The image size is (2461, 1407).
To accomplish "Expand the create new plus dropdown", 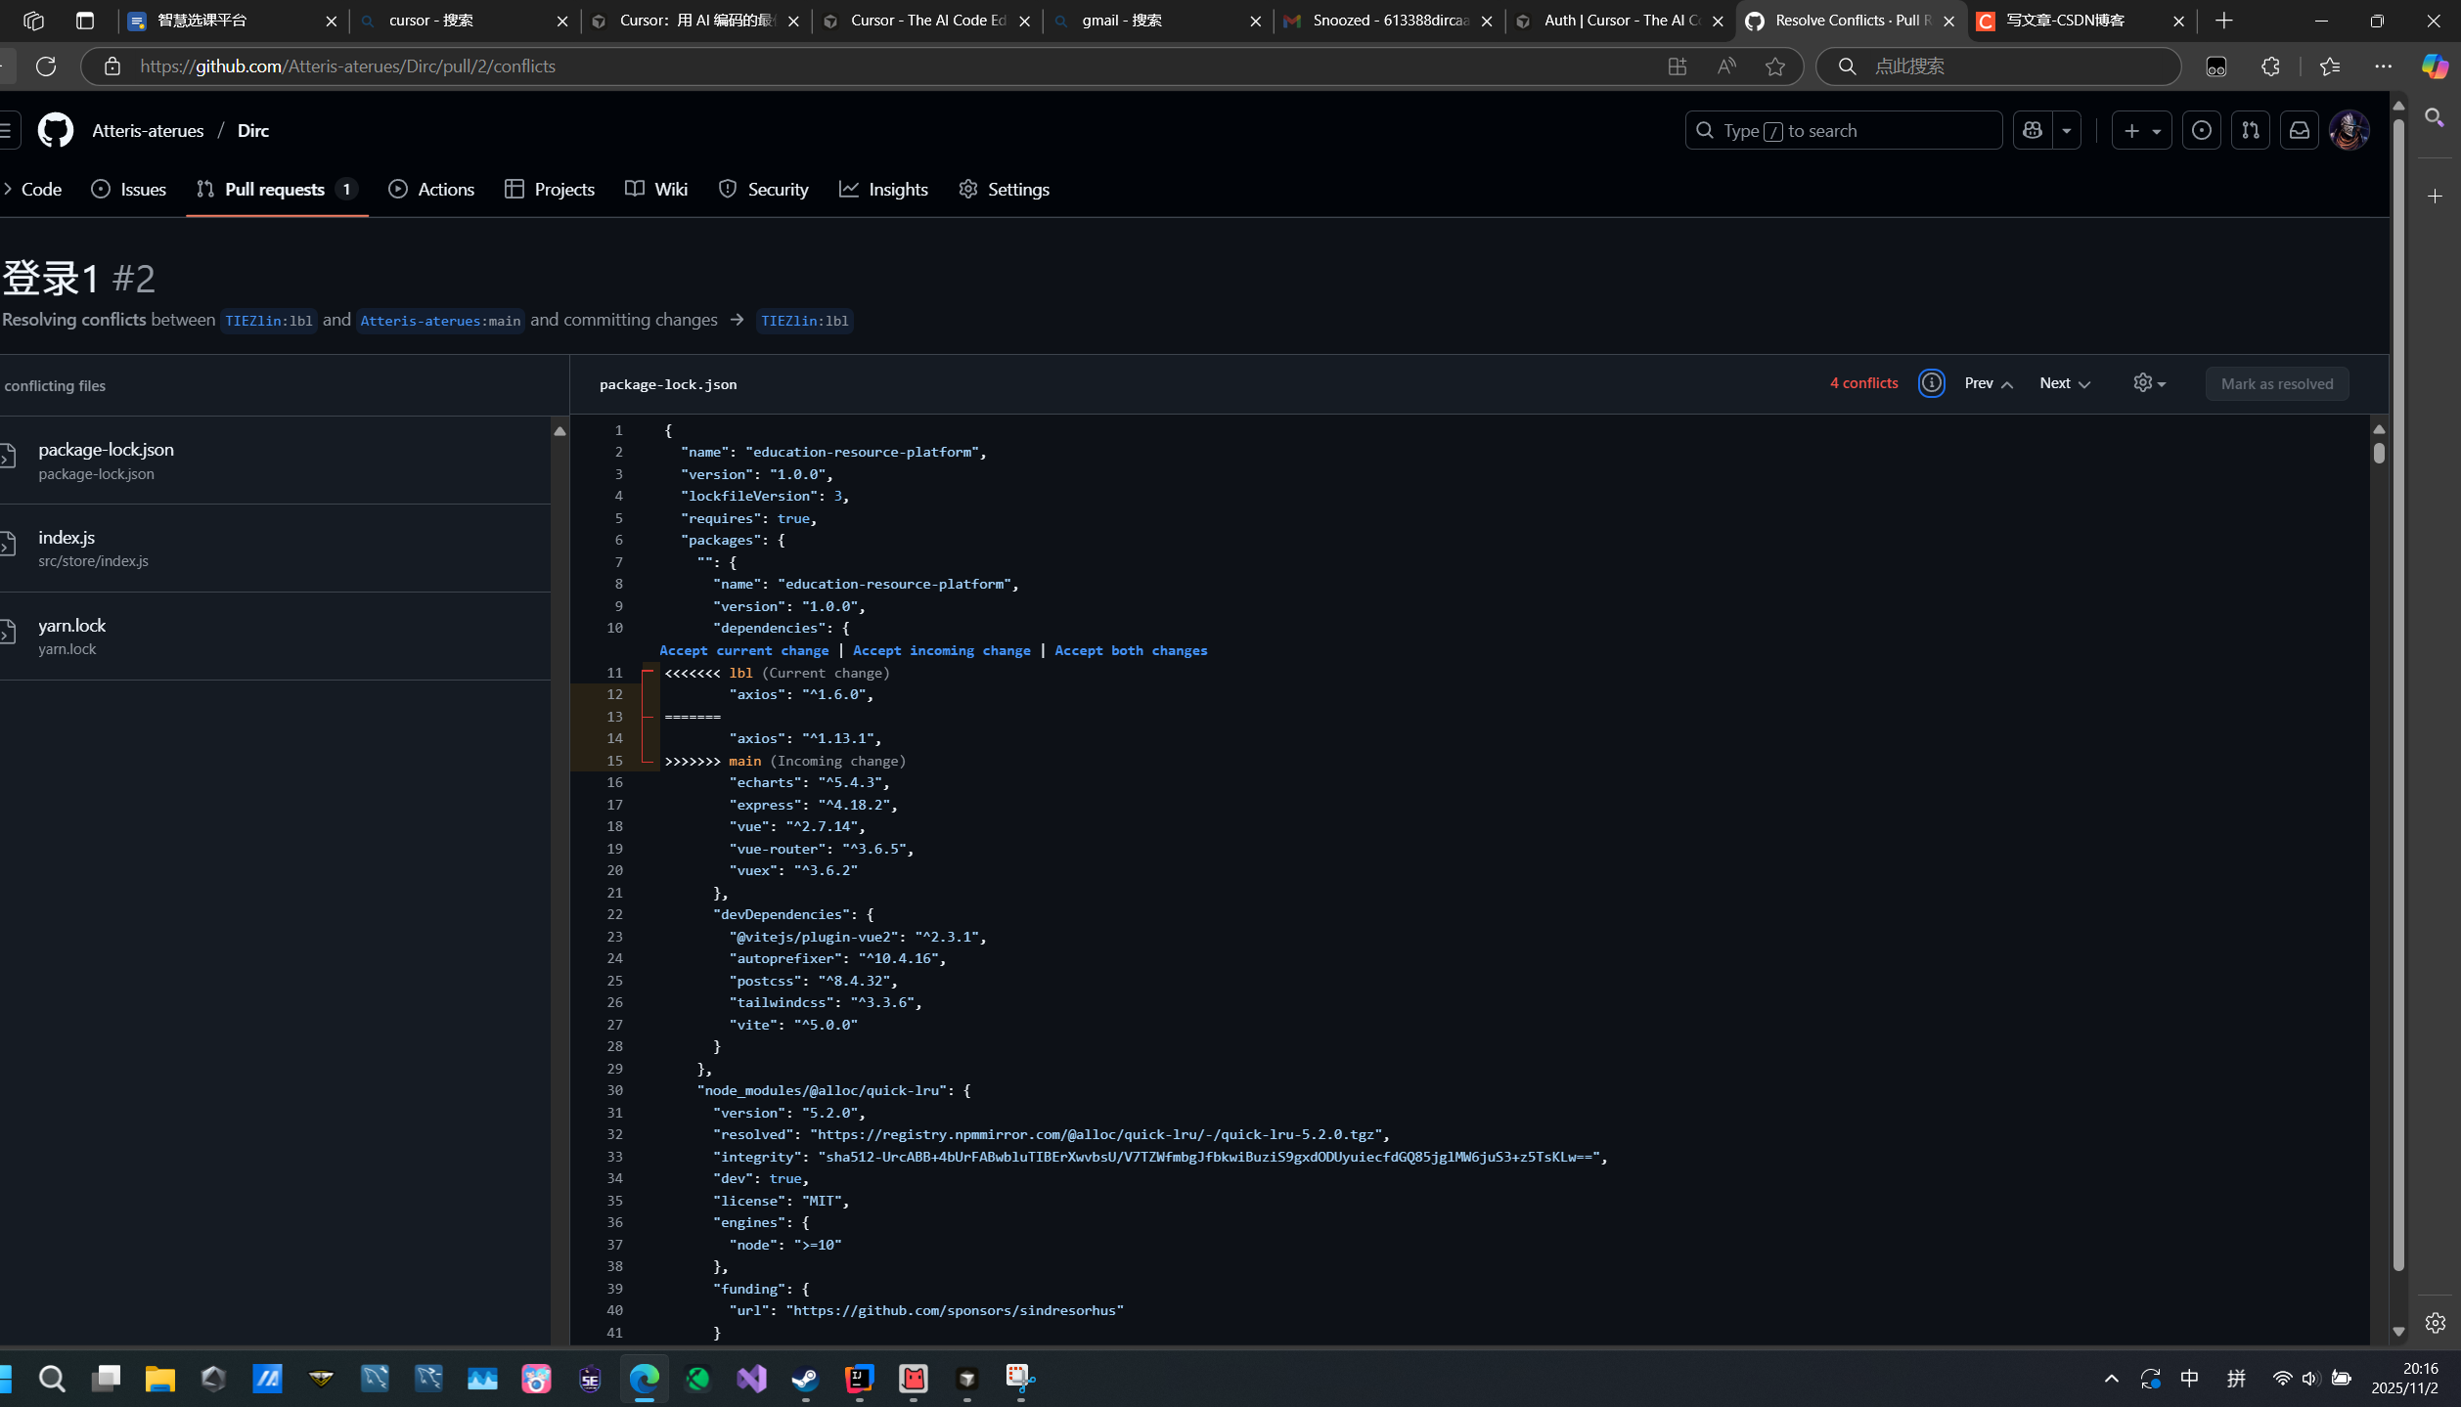I will pos(2141,130).
